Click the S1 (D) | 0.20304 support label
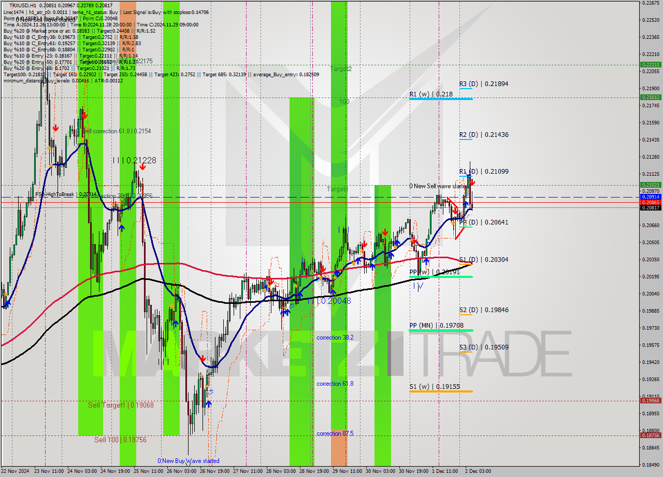This screenshot has height=477, width=663. coord(484,260)
